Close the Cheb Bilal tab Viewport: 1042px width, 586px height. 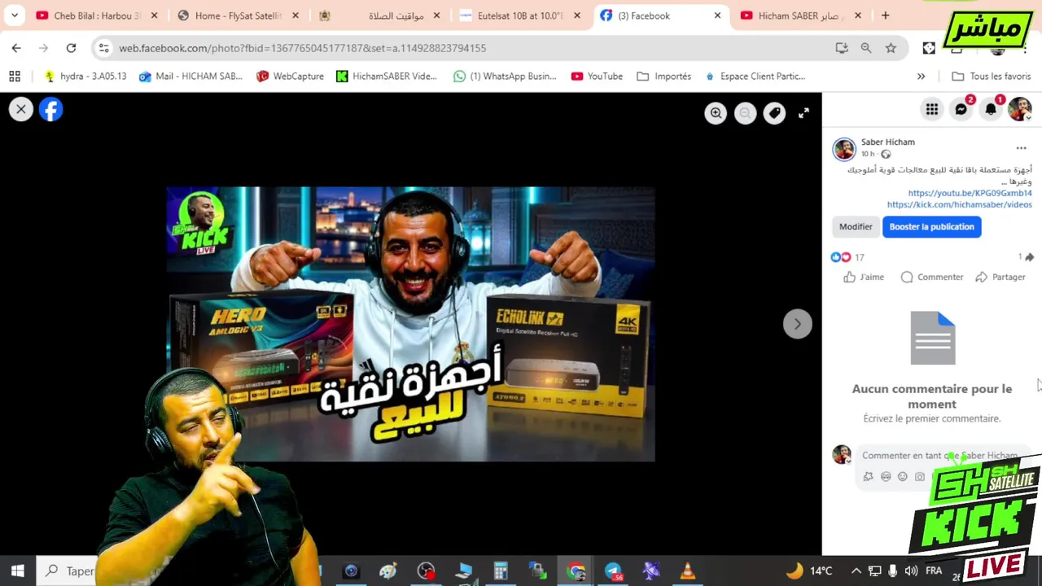point(154,15)
